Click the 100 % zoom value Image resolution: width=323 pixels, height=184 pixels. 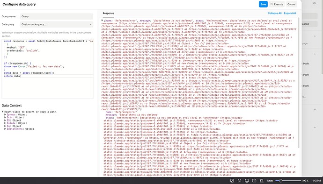point(305,181)
